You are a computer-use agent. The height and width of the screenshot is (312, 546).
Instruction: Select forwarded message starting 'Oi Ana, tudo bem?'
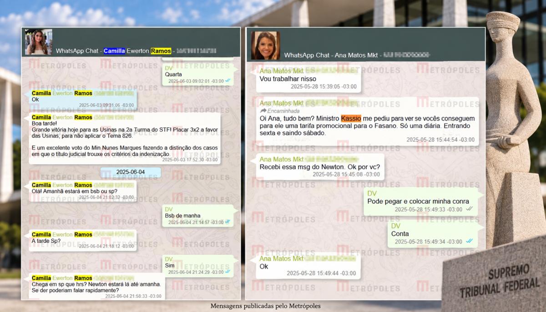pyautogui.click(x=367, y=121)
